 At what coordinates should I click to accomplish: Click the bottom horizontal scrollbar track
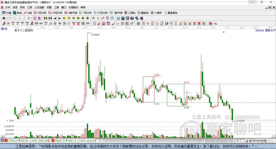(168, 141)
